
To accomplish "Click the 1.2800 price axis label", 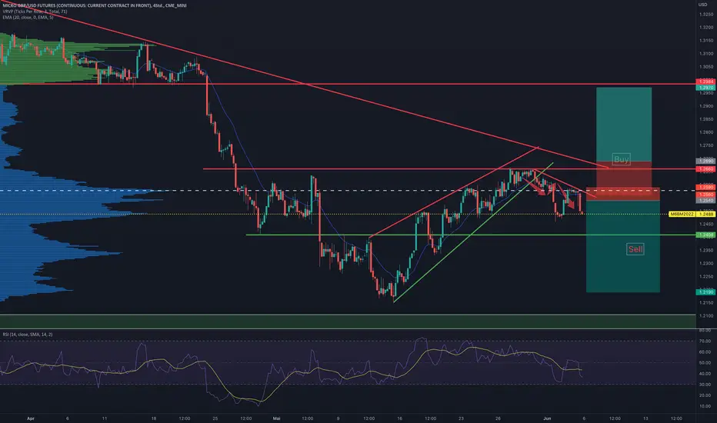I will click(x=706, y=132).
